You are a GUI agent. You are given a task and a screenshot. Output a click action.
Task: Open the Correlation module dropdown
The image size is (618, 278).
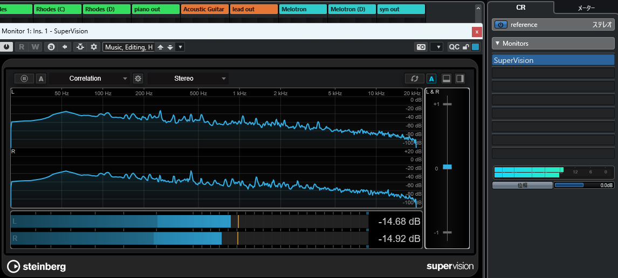click(90, 79)
